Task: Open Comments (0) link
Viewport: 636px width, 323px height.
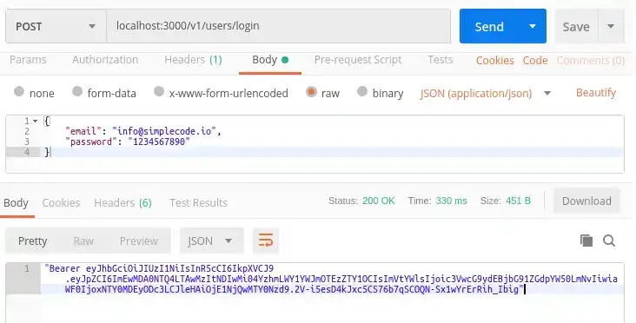Action: click(591, 61)
